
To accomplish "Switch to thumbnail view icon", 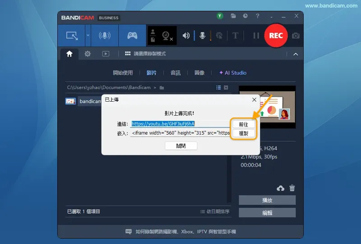I will click(226, 87).
